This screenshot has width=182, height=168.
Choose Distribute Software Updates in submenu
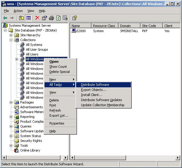click(103, 100)
